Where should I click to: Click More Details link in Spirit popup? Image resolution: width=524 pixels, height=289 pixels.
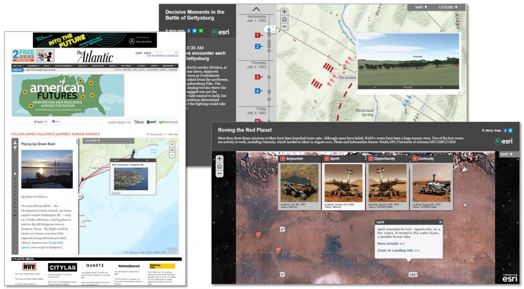[x=391, y=244]
